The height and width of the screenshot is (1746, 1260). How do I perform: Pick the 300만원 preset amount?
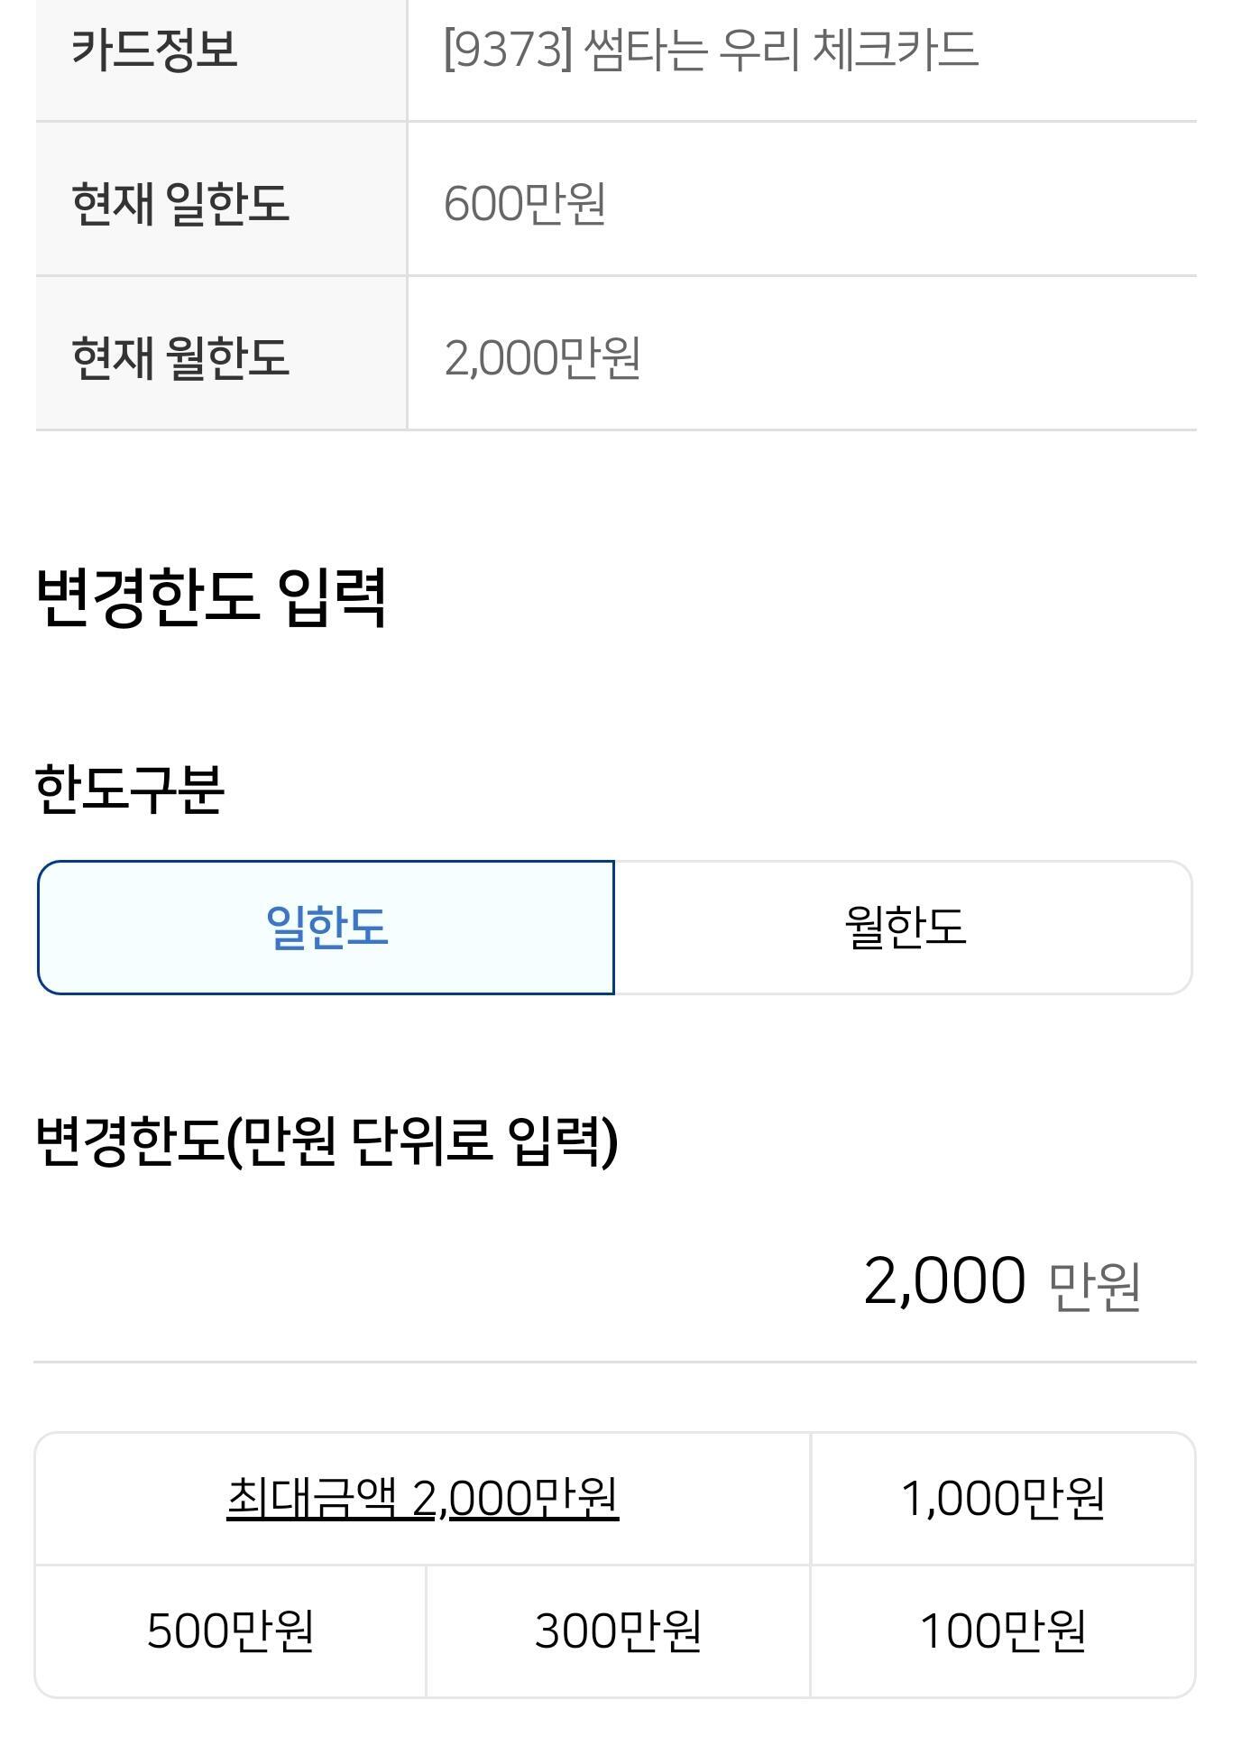pyautogui.click(x=618, y=1631)
